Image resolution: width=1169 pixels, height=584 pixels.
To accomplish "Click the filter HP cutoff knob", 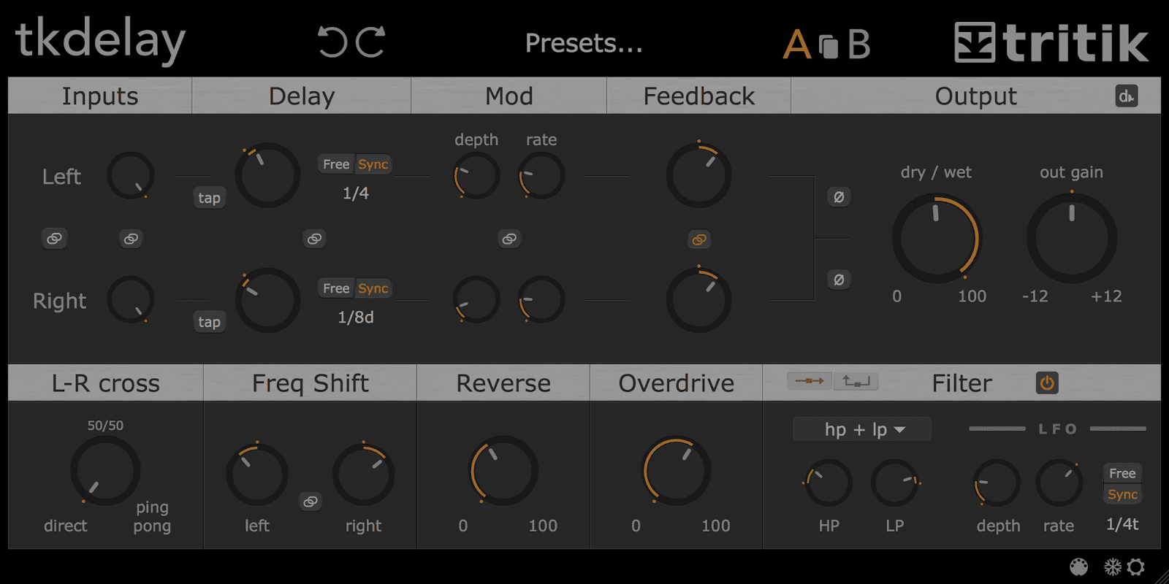I will pos(829,483).
